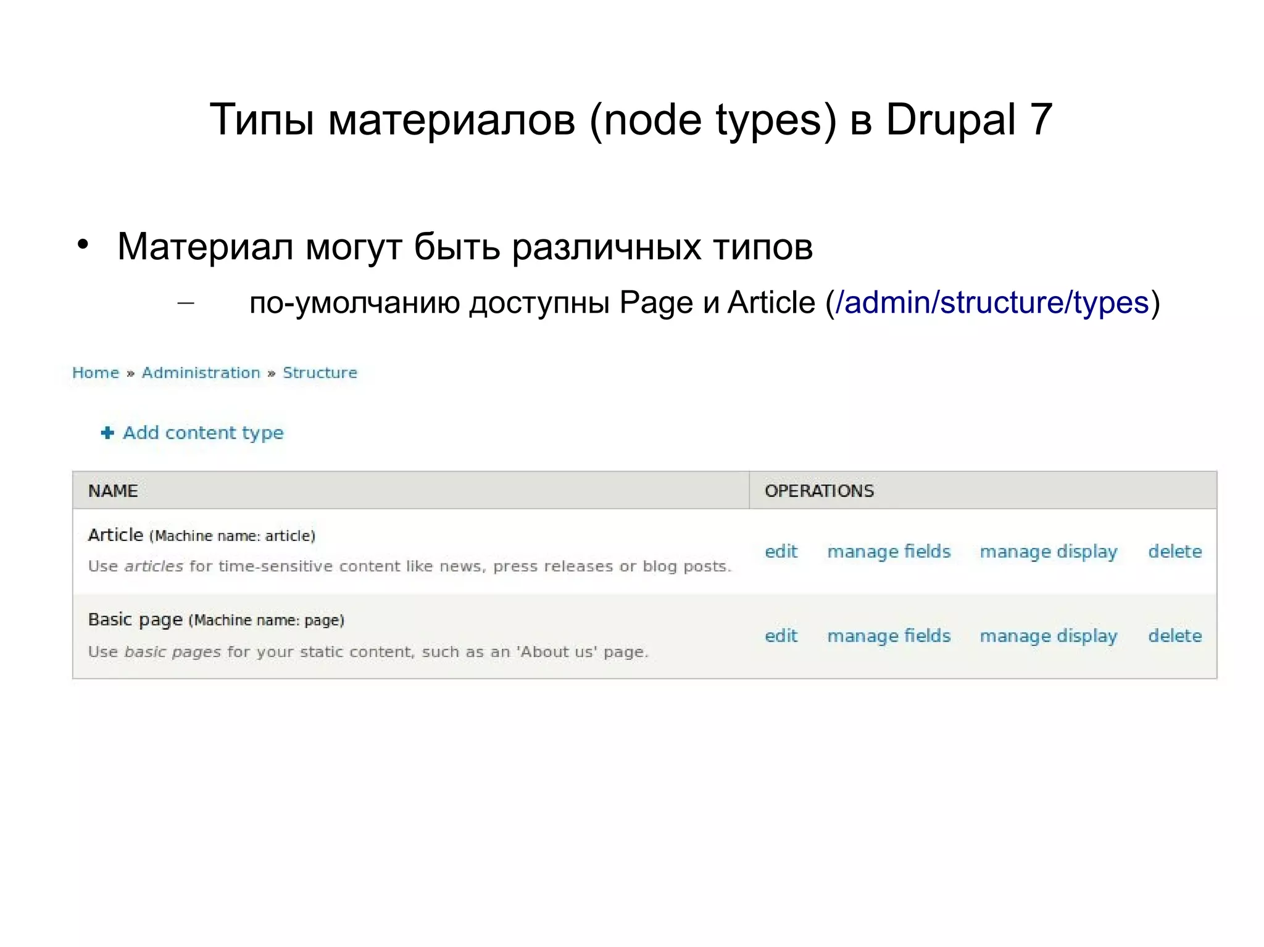Click edit for Article content type
Viewport: 1264px width, 947px height.
point(781,552)
